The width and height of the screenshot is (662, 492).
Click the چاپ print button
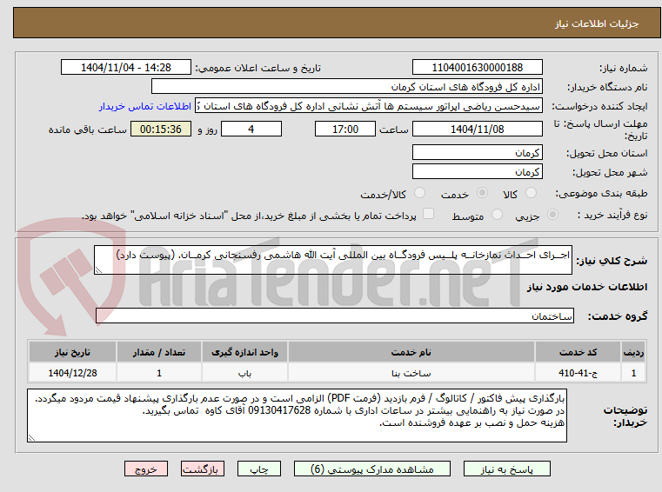point(259,469)
